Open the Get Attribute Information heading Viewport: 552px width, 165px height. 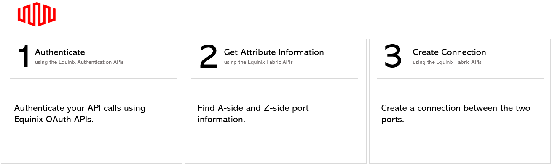click(x=274, y=52)
